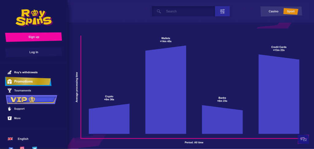Focus the Search input field
This screenshot has height=149, width=314.
(x=189, y=11)
